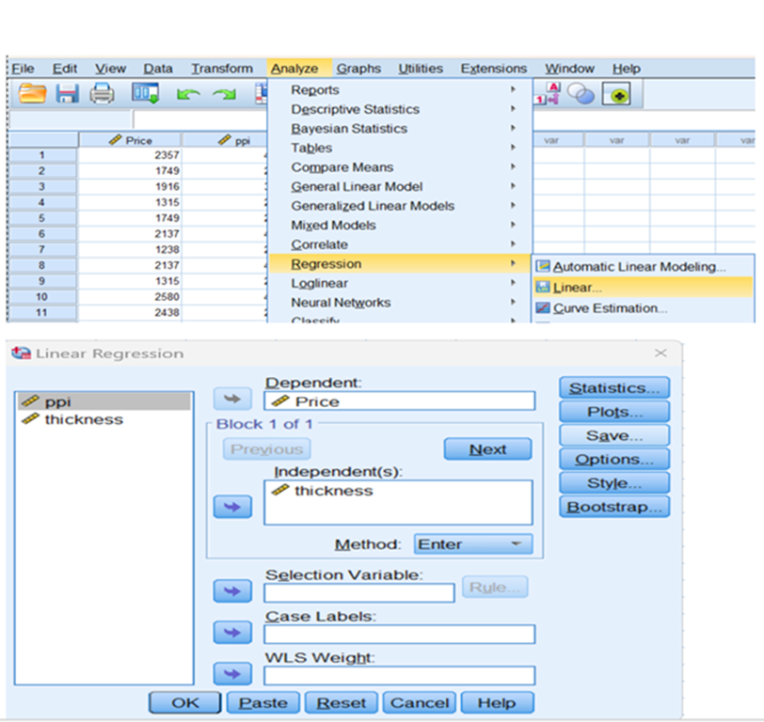Click the Open data document folder icon
This screenshot has height=722, width=764.
(32, 93)
